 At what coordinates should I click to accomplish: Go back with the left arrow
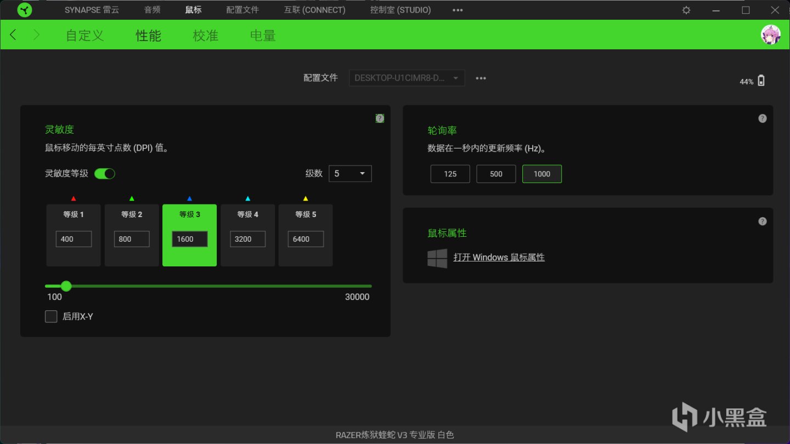(x=13, y=35)
